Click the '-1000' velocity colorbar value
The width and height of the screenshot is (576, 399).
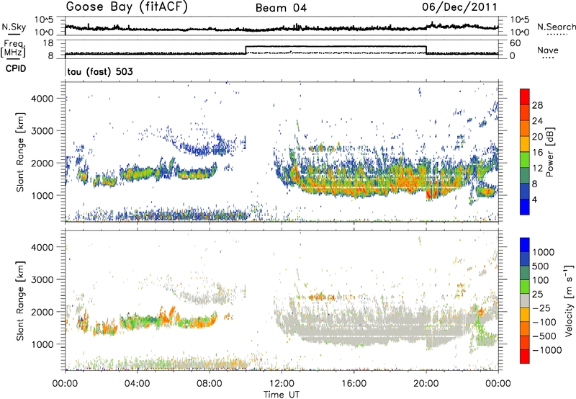click(547, 350)
